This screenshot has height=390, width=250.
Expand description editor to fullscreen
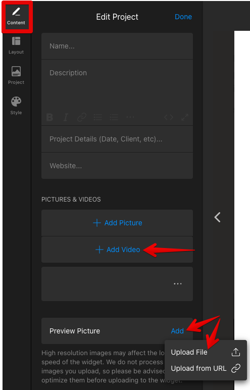click(x=184, y=117)
